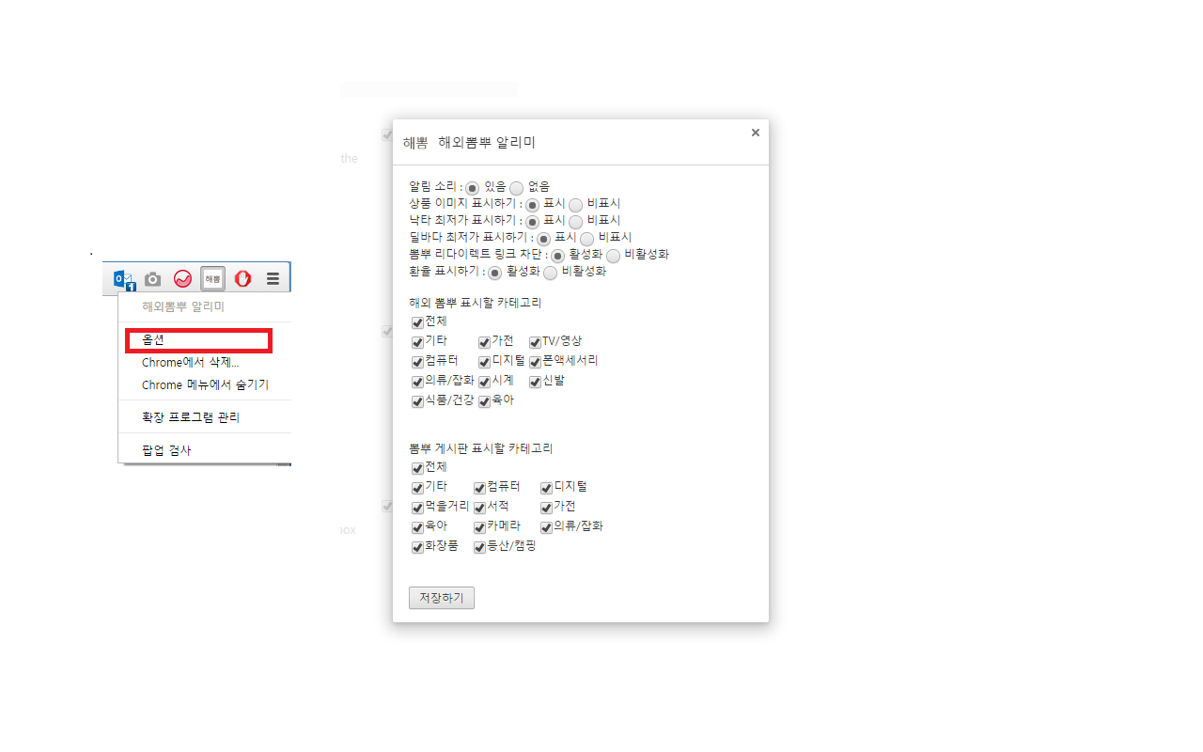Set 알림 소리 to 있음
This screenshot has height=752, width=1203.
(x=472, y=188)
